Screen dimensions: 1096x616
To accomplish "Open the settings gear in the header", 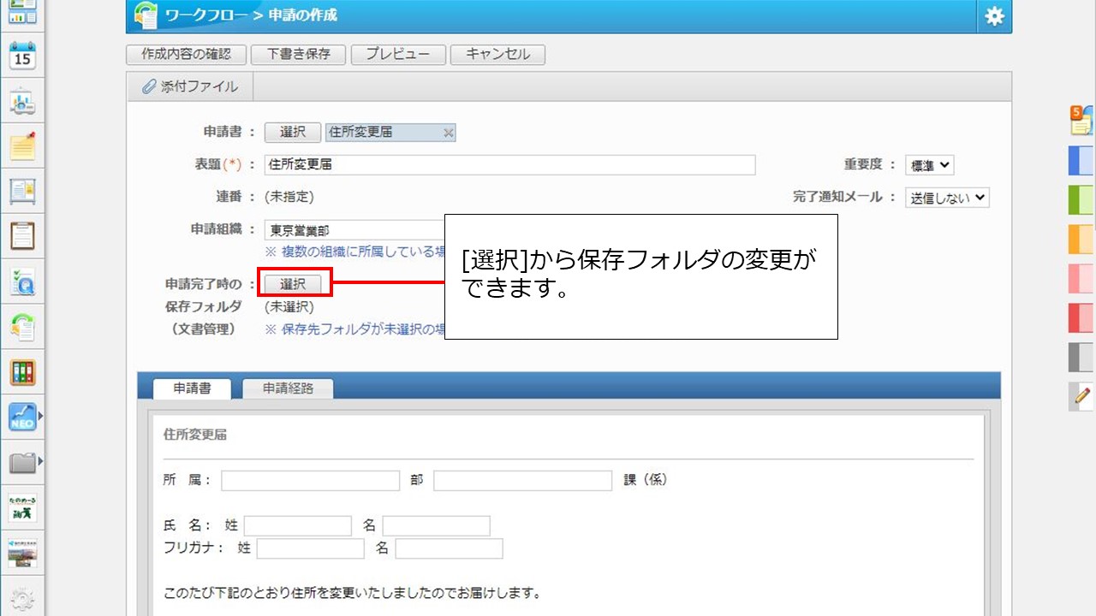I will point(993,16).
